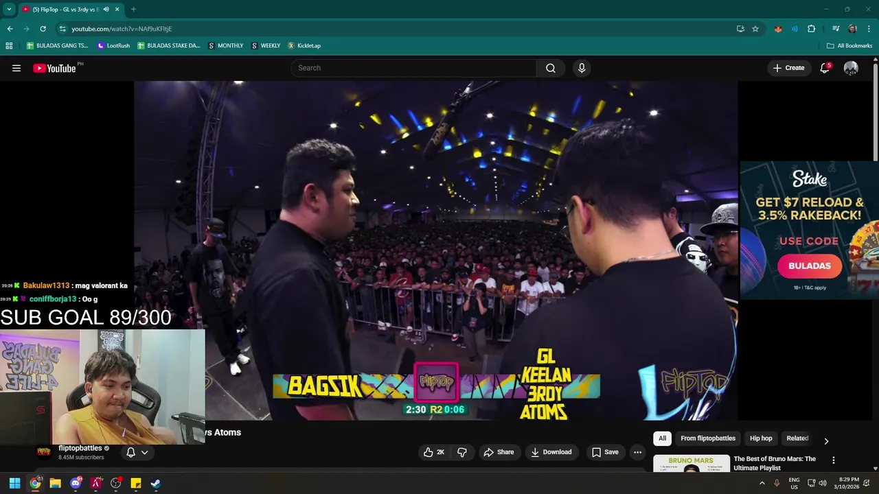Dislike the video with thumbs down
The width and height of the screenshot is (879, 494).
click(462, 452)
